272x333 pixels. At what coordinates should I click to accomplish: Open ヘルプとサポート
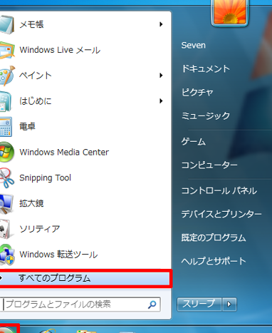point(214,261)
